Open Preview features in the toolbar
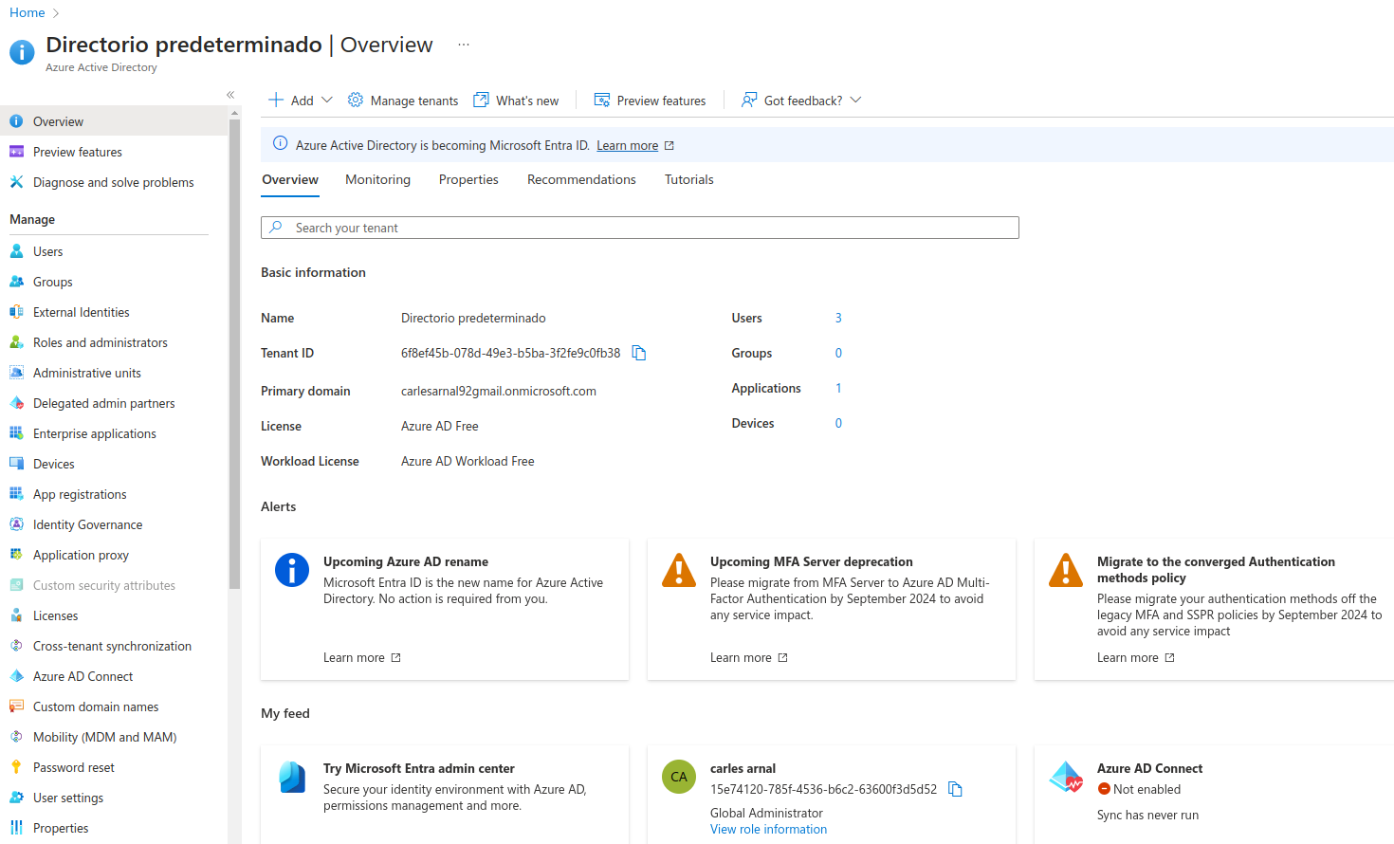This screenshot has width=1394, height=844. tap(650, 101)
